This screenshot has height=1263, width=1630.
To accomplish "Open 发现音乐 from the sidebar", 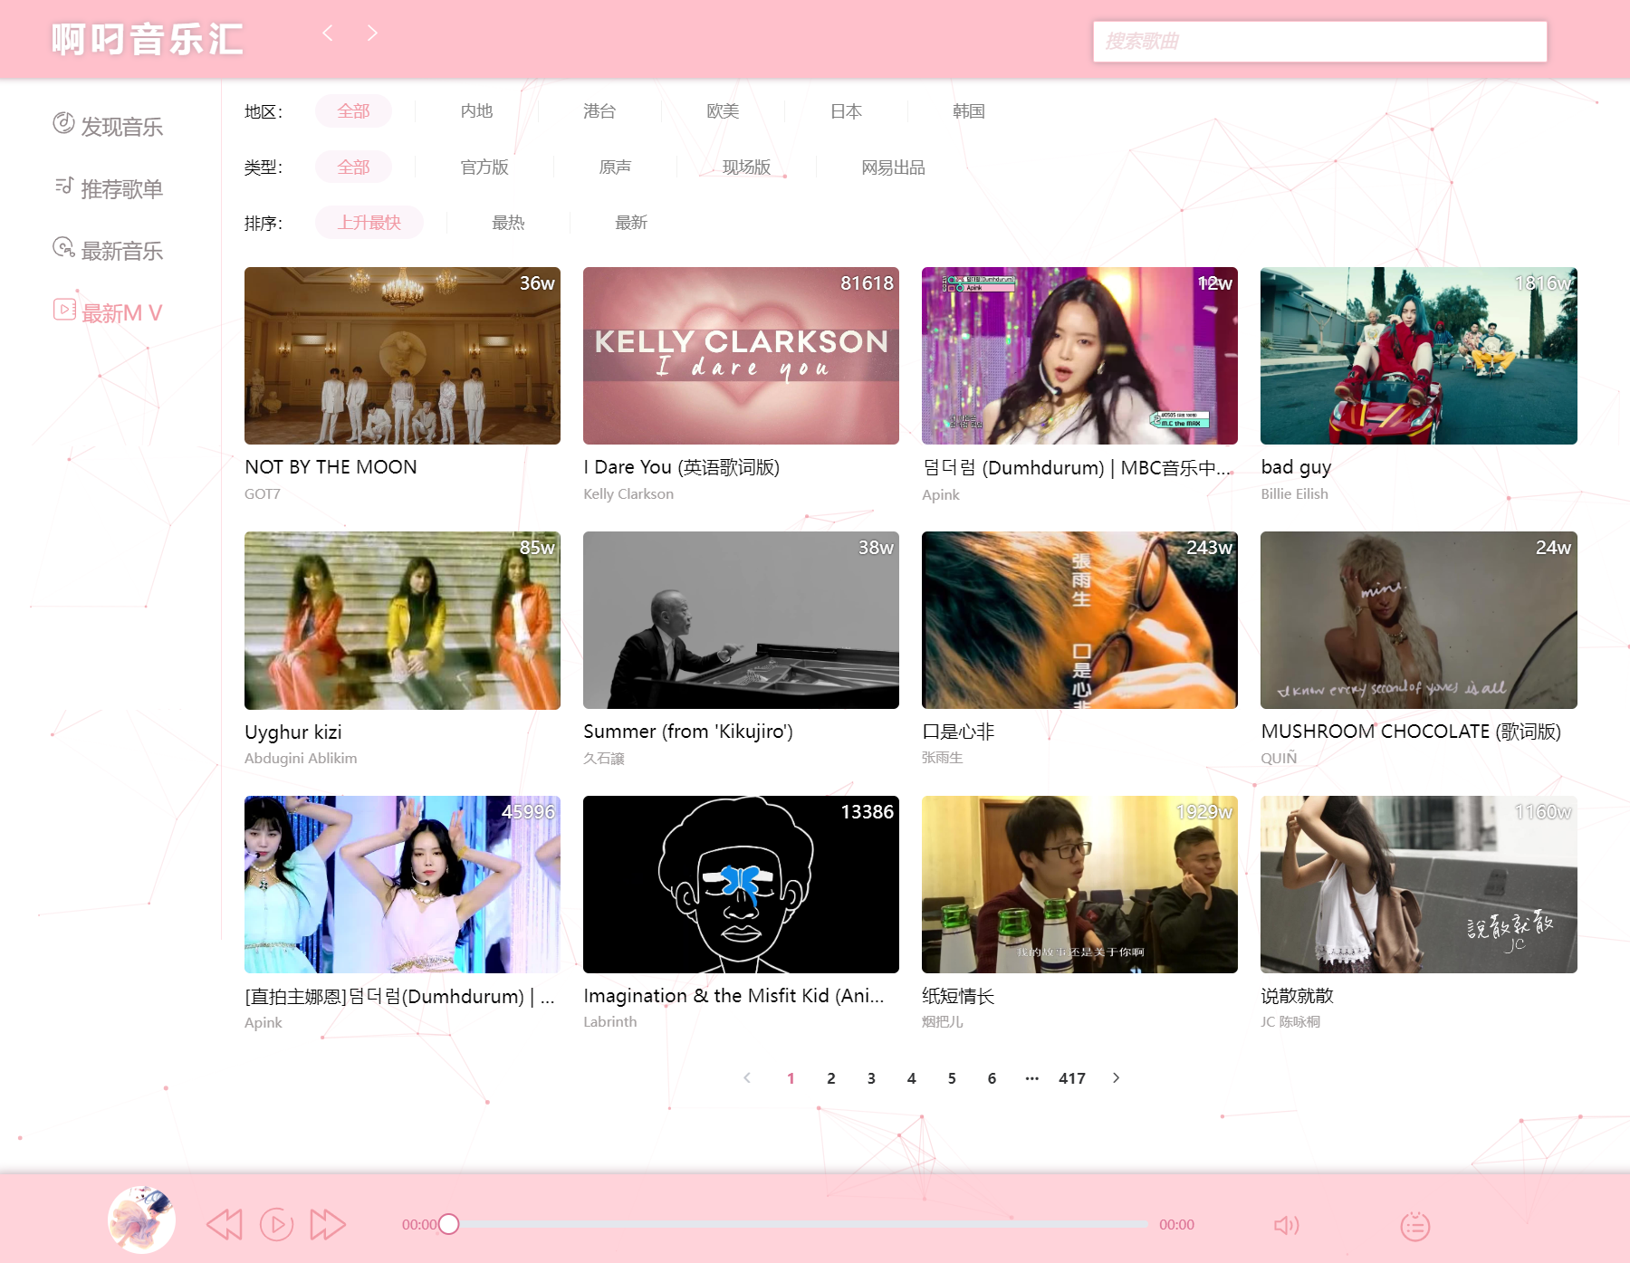I will tap(108, 126).
